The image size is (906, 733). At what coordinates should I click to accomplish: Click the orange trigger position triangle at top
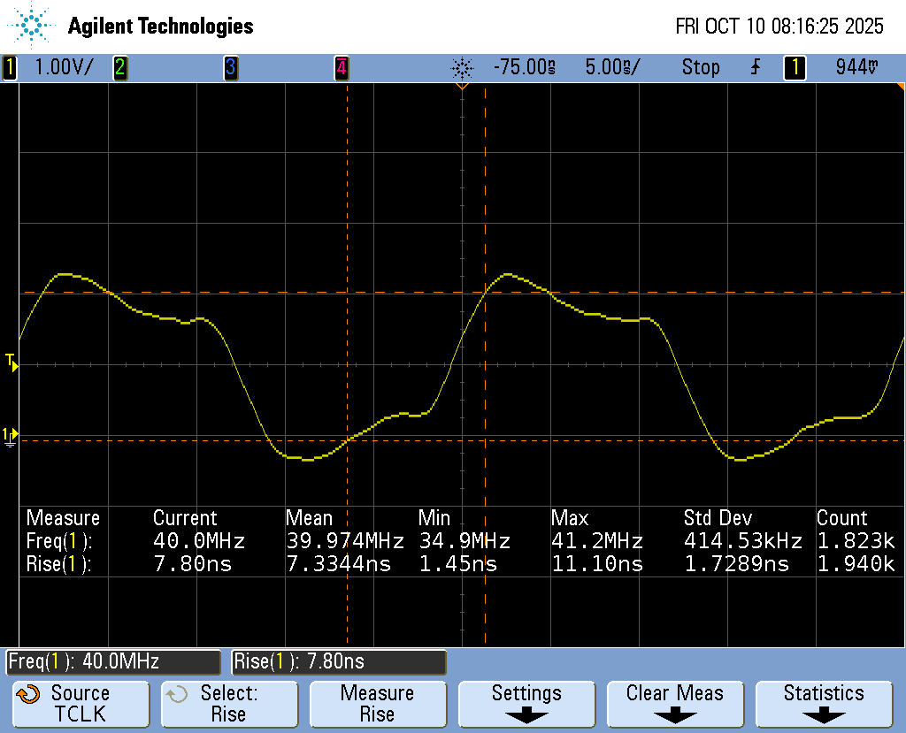(461, 86)
